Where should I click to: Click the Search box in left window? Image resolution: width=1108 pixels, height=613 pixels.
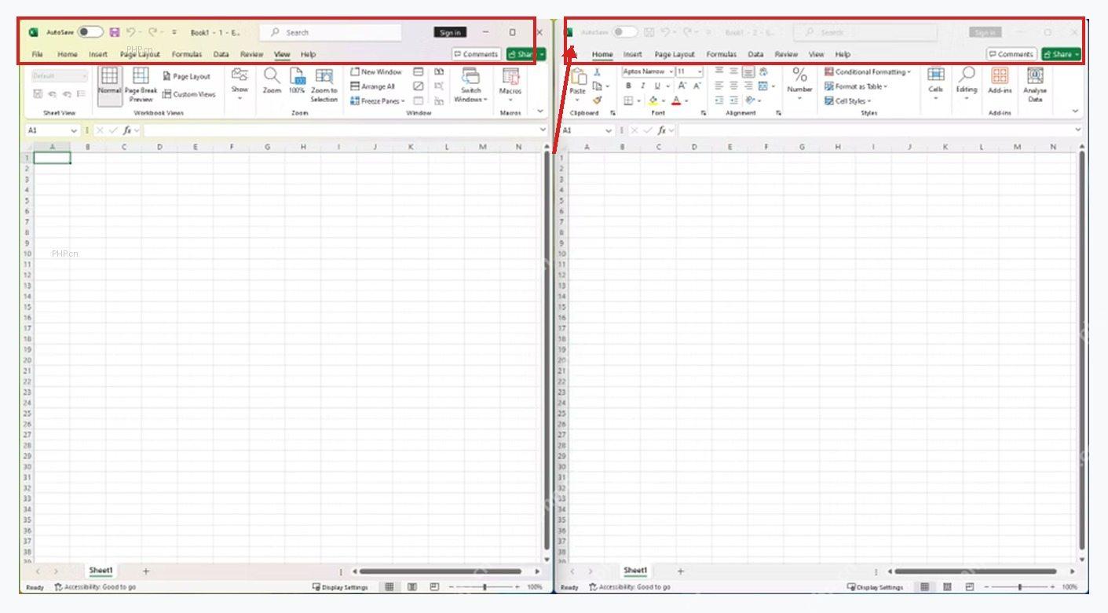(x=331, y=32)
